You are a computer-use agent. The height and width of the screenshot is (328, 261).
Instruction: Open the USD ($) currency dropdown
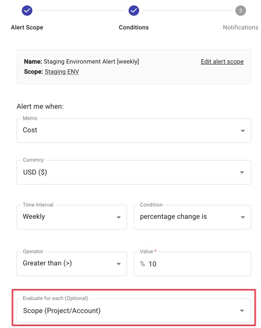(x=134, y=172)
